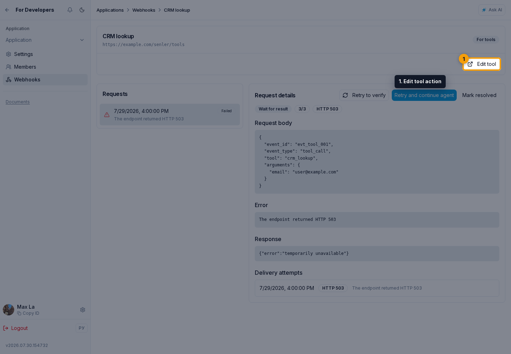
Task: Click the For Developers title
Action: click(35, 10)
